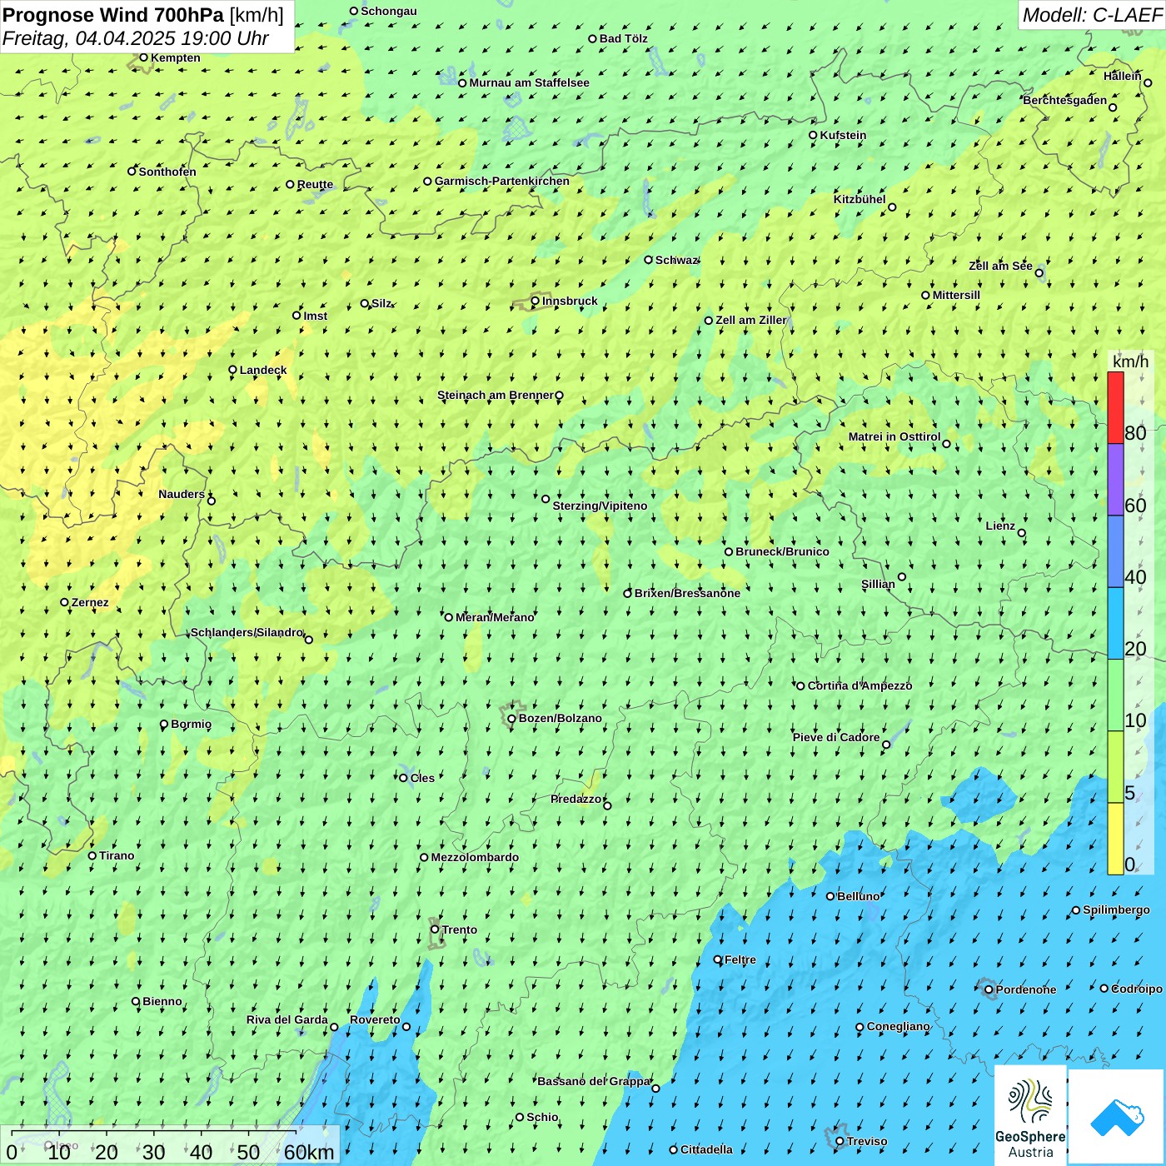1166x1166 pixels.
Task: Click the Predazzo label
Action: point(576,799)
